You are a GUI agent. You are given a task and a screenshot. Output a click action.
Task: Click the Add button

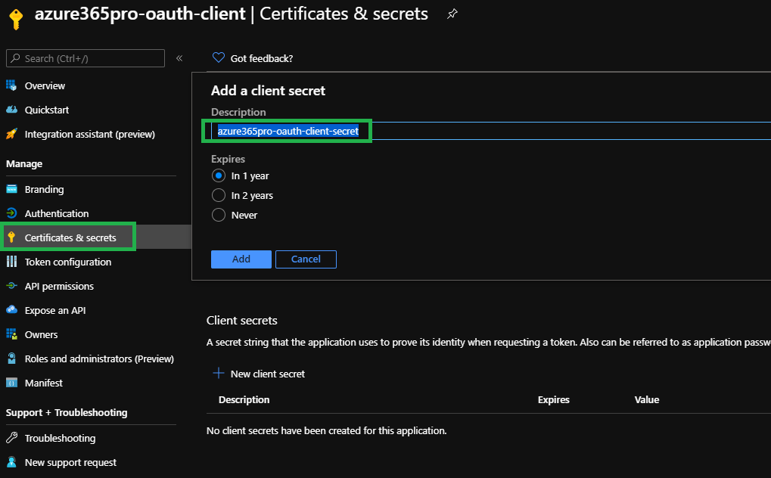coord(241,259)
